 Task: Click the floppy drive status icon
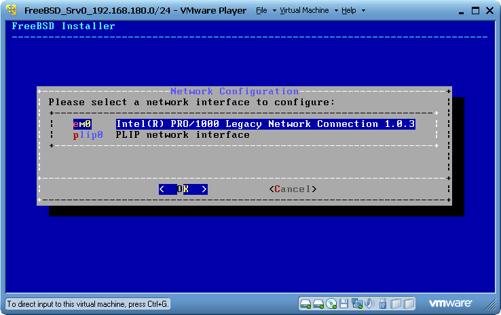point(344,303)
